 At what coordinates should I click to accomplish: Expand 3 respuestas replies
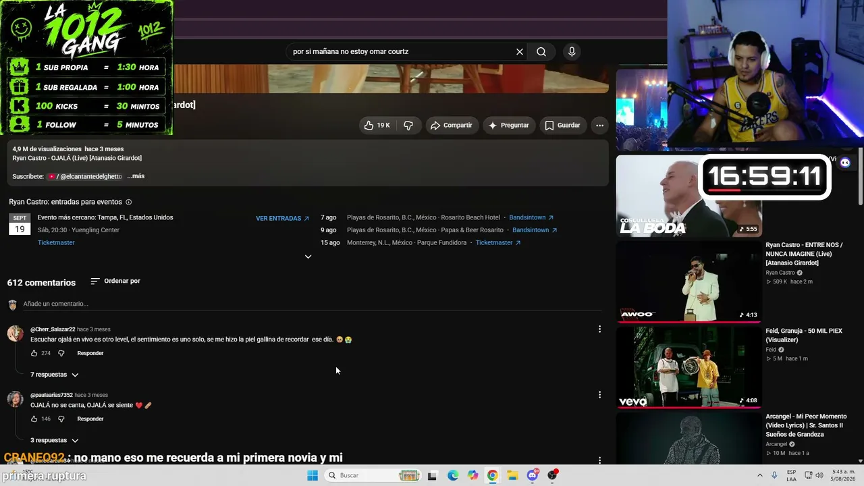pos(55,440)
